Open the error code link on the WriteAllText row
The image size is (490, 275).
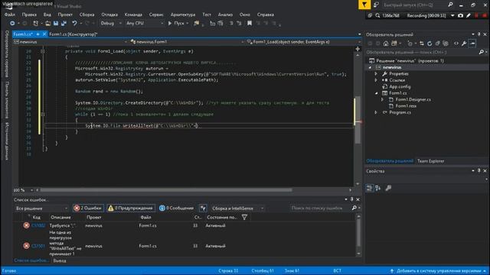point(38,246)
